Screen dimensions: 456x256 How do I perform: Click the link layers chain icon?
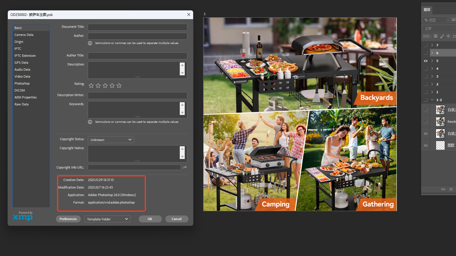click(443, 189)
